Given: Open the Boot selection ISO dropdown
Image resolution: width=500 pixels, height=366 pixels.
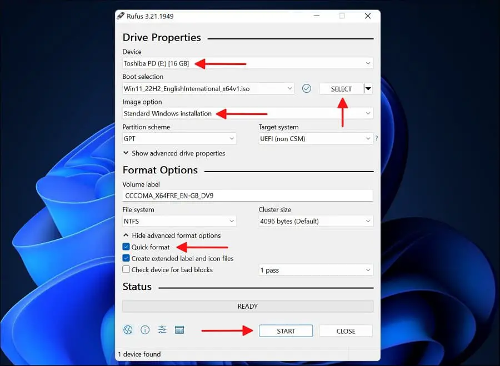Looking at the screenshot, I should pos(208,88).
